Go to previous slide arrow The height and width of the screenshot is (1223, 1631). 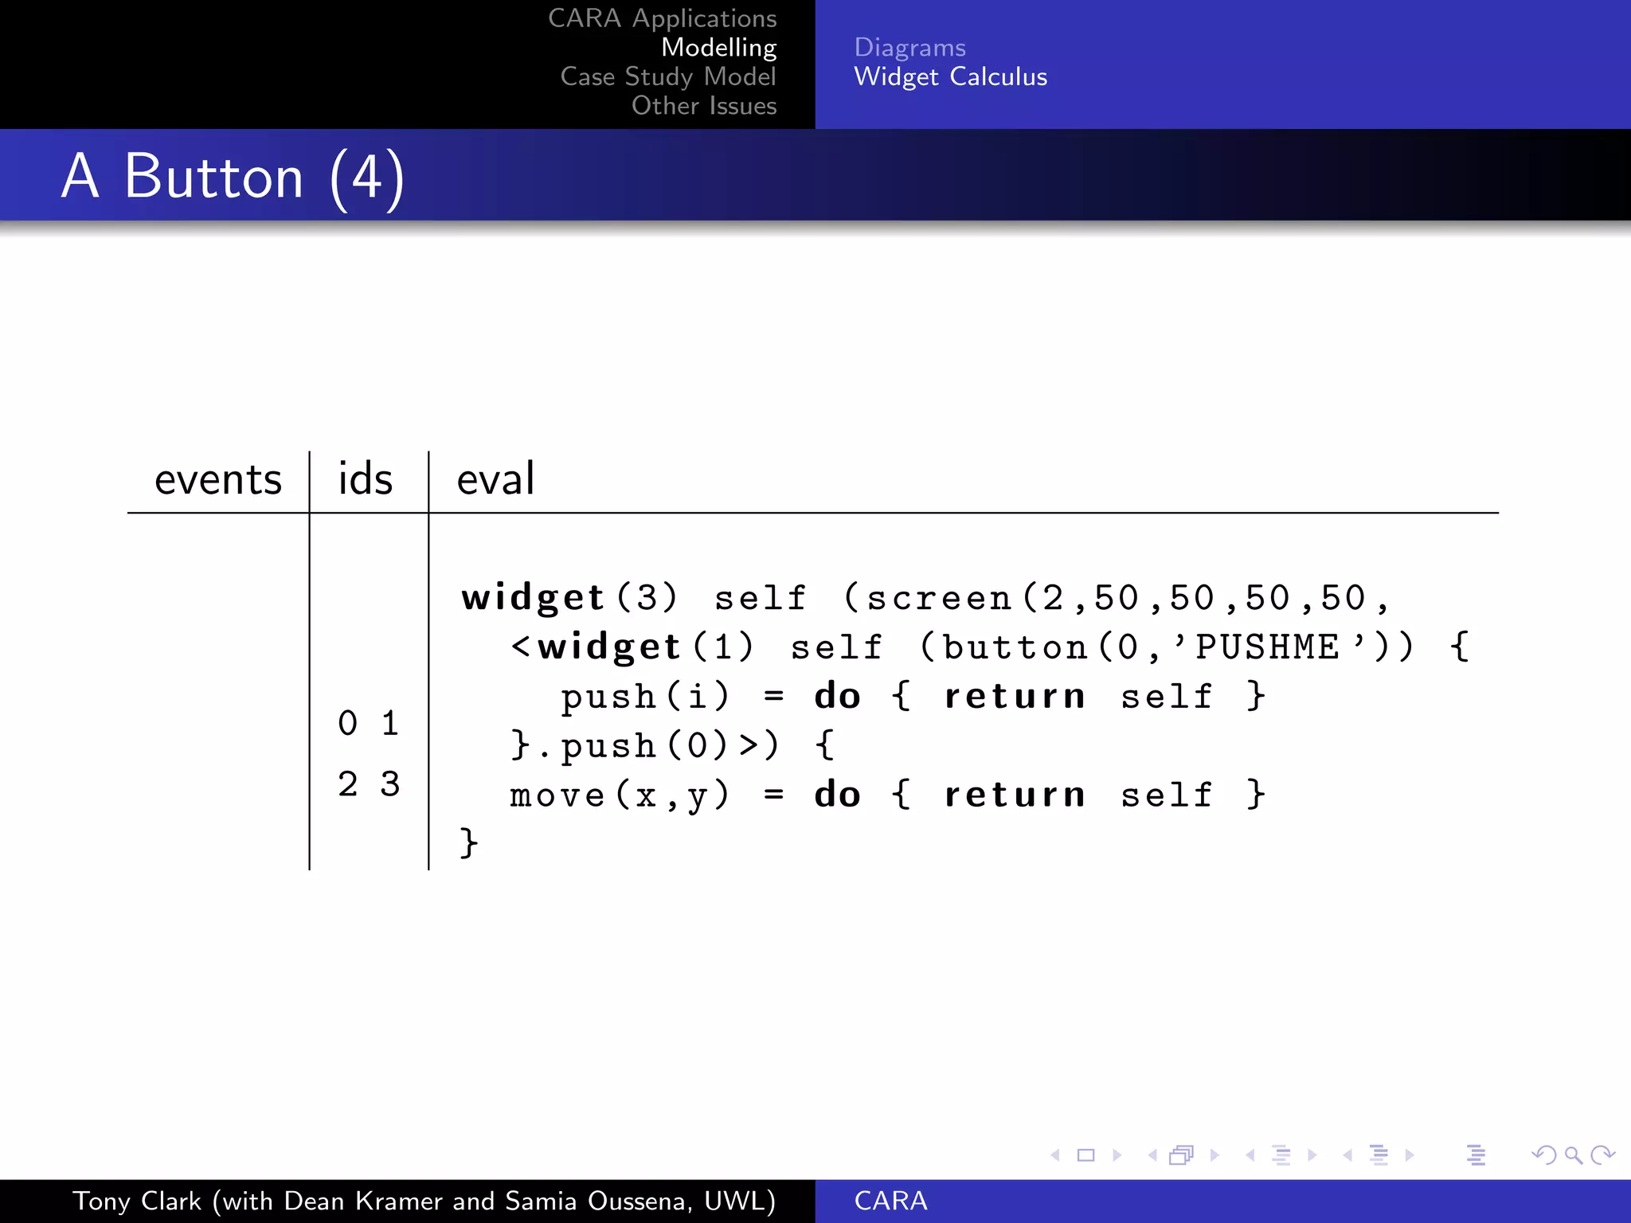[1055, 1155]
